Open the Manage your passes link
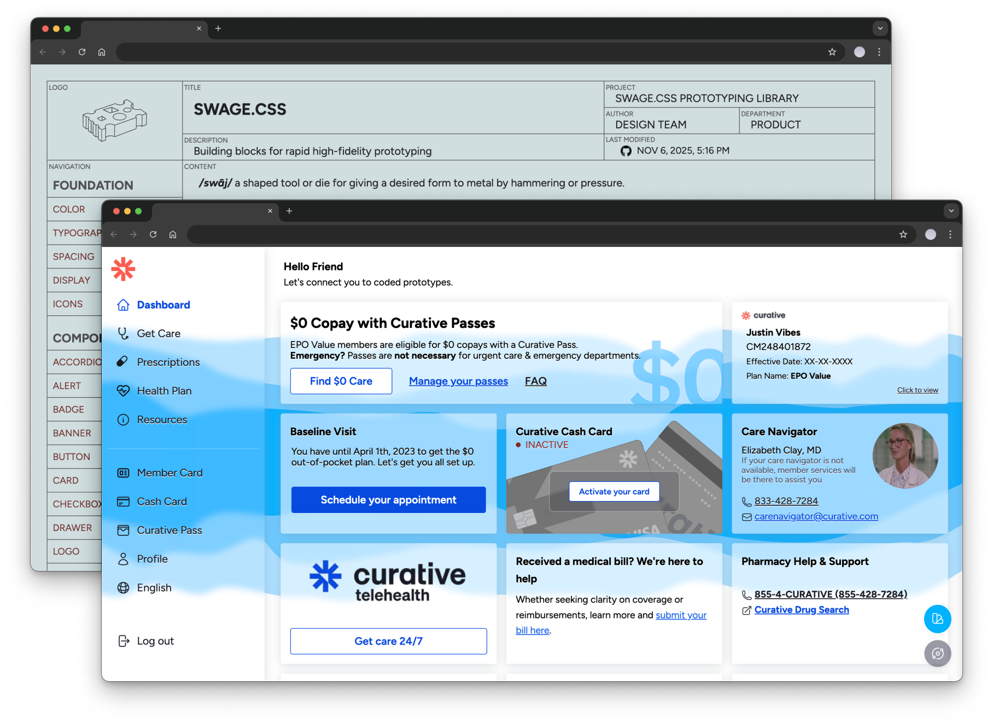Viewport: 993px width, 725px height. [x=458, y=381]
